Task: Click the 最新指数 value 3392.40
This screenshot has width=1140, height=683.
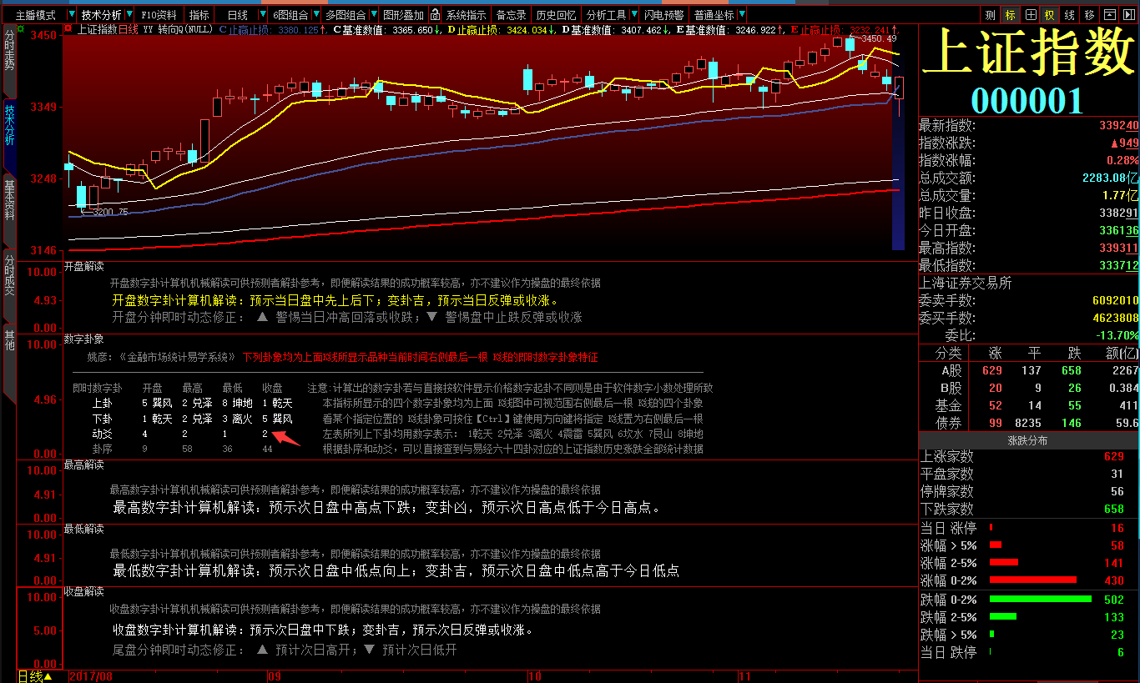Action: pyautogui.click(x=1118, y=126)
